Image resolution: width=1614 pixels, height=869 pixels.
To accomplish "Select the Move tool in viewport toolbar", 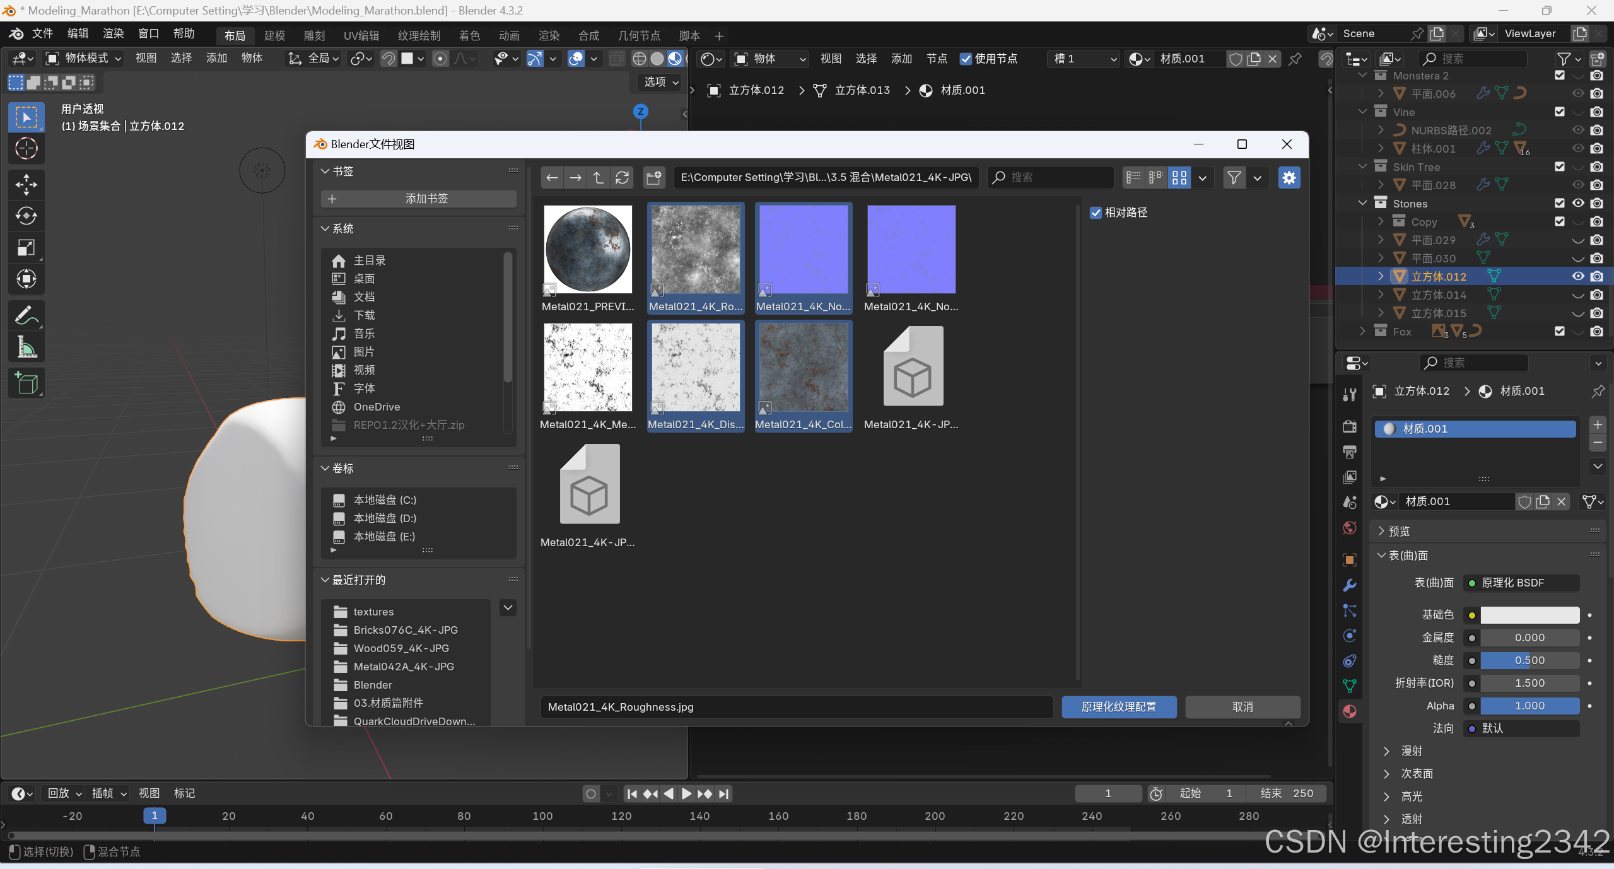I will [x=26, y=185].
